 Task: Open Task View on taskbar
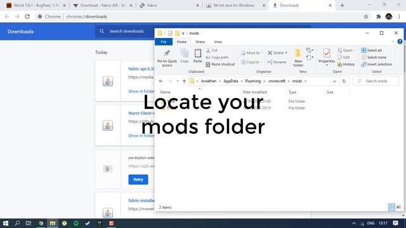tap(29, 223)
